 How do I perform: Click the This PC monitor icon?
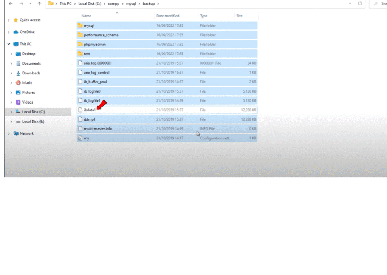tap(16, 44)
